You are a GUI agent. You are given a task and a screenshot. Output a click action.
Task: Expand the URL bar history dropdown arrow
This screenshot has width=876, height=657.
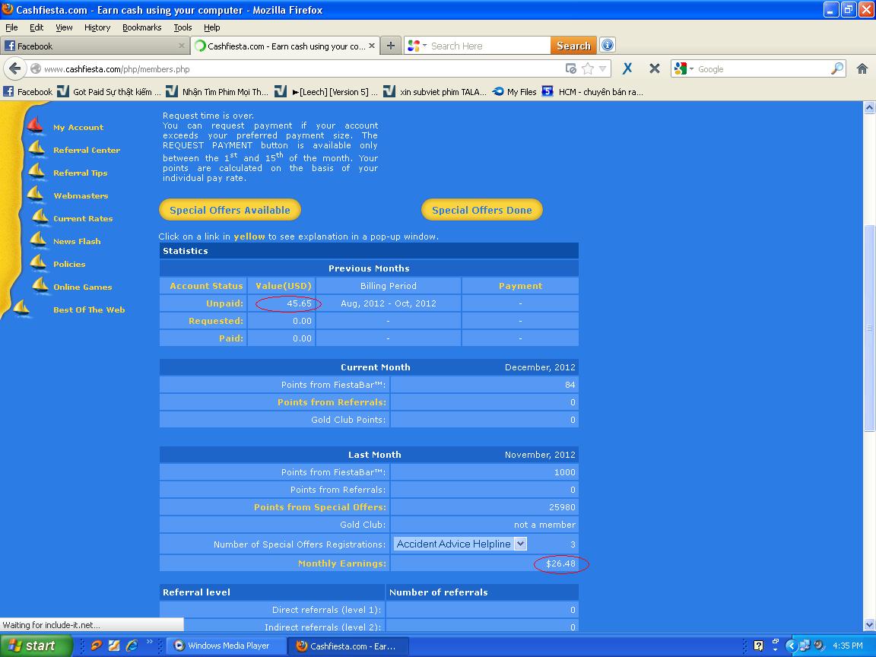[603, 68]
